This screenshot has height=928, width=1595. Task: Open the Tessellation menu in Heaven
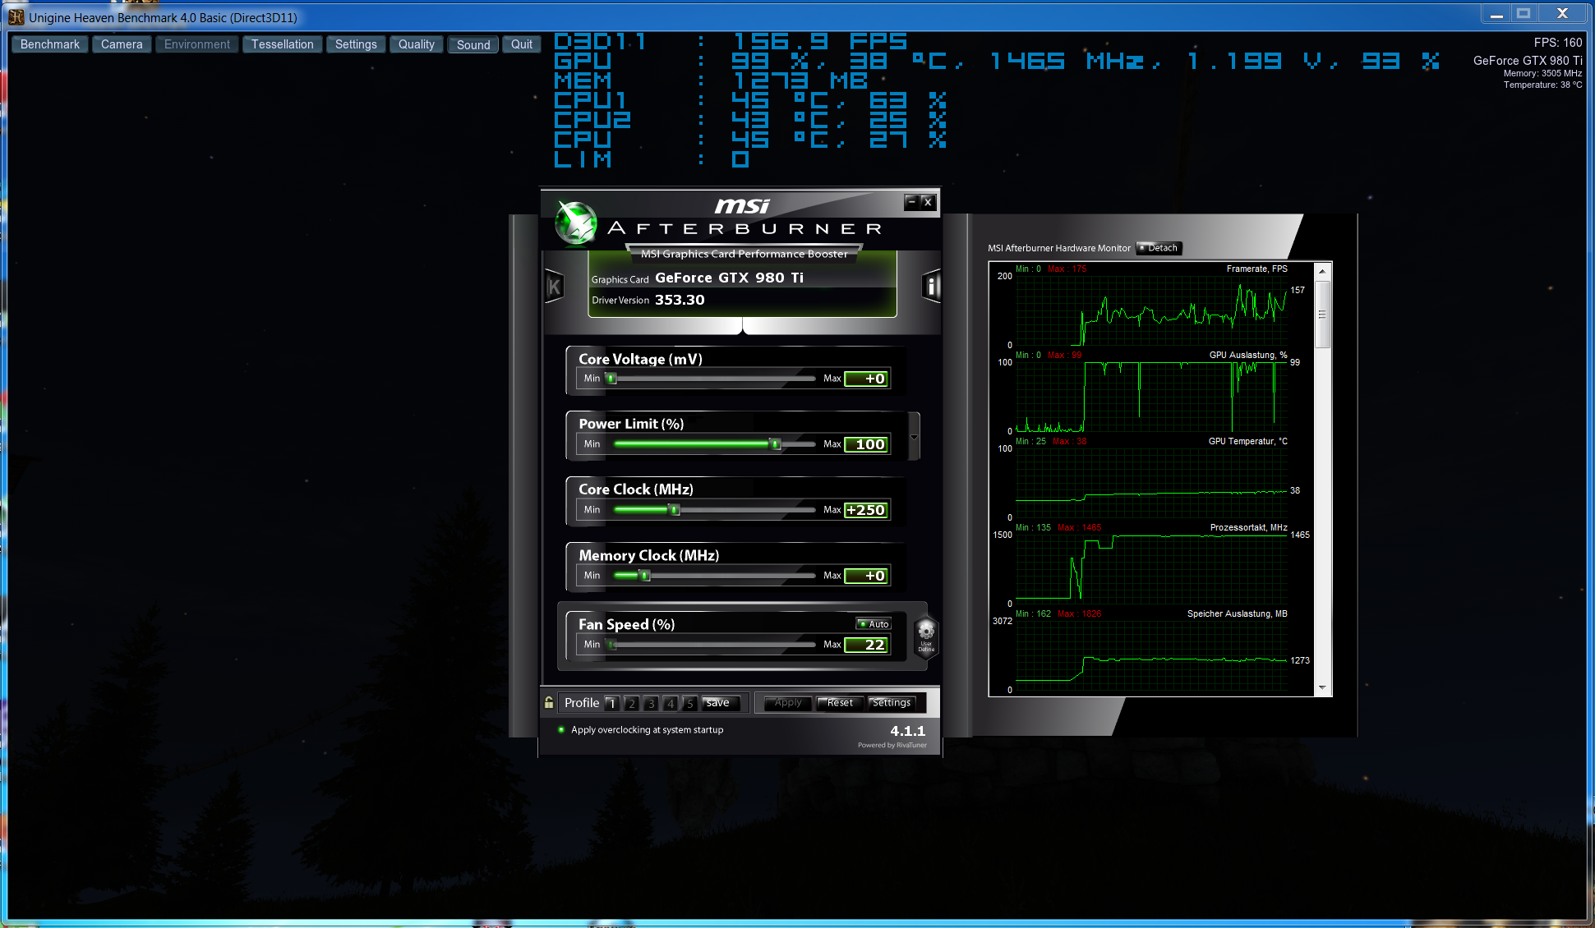pyautogui.click(x=282, y=44)
